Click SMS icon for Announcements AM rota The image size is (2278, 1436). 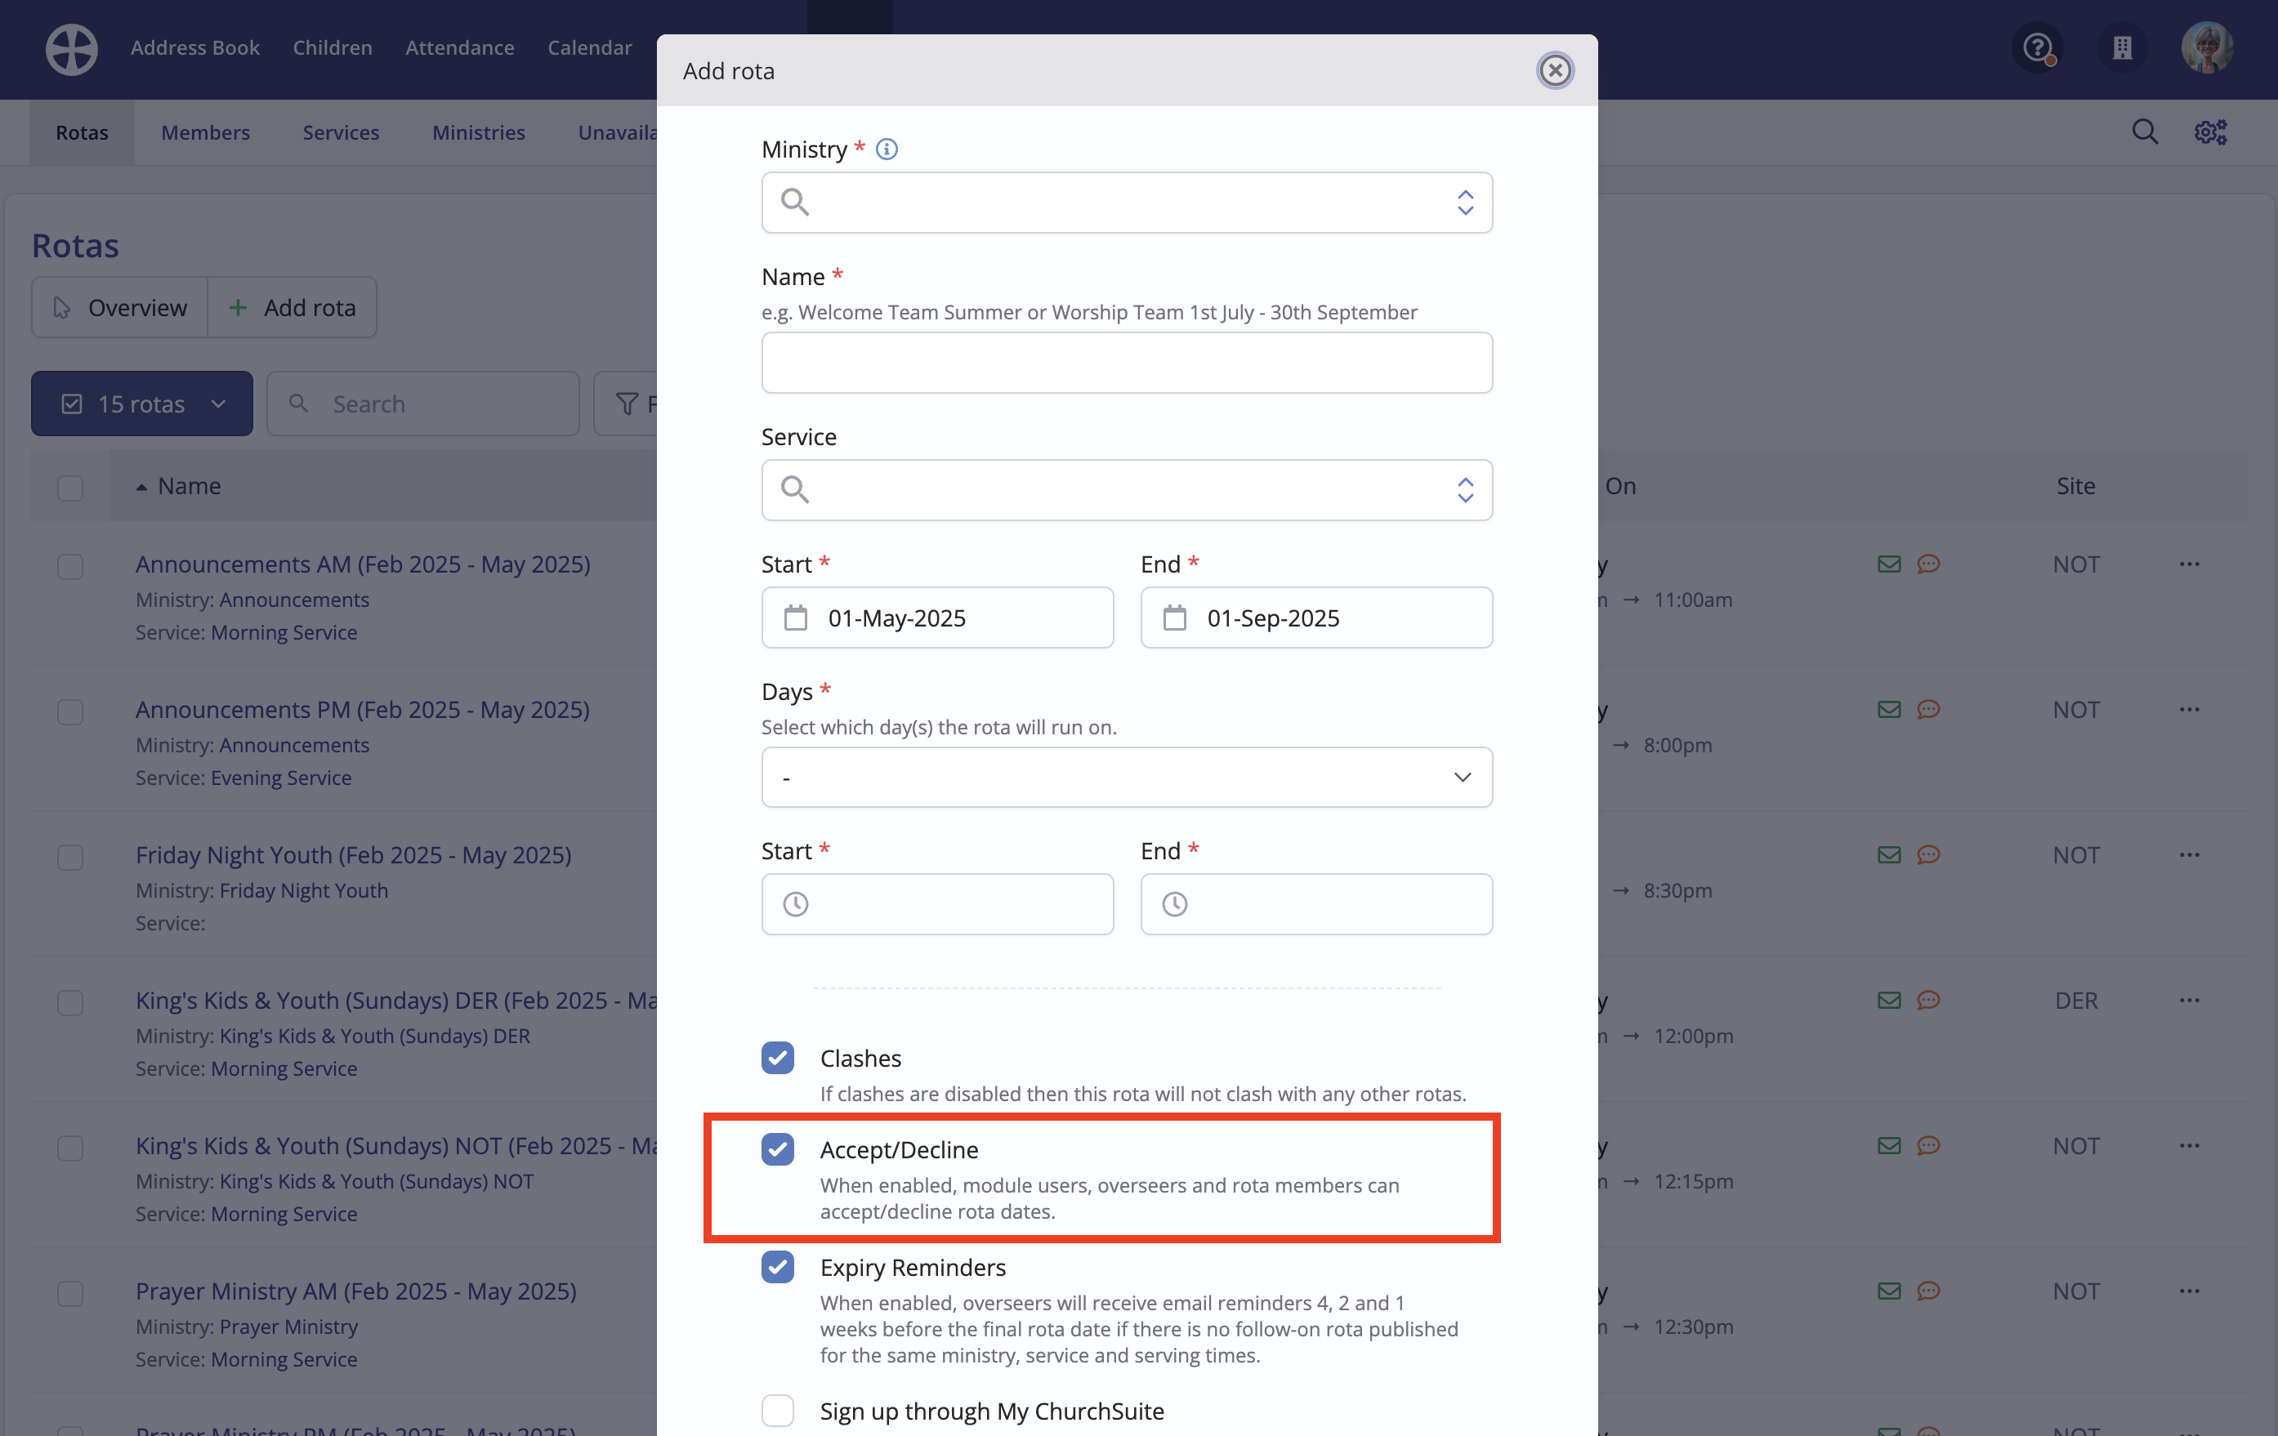(1928, 564)
